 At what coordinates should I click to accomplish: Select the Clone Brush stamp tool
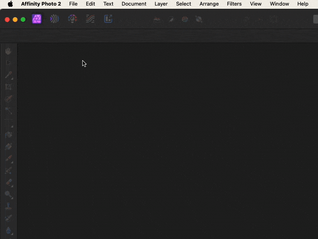8,206
